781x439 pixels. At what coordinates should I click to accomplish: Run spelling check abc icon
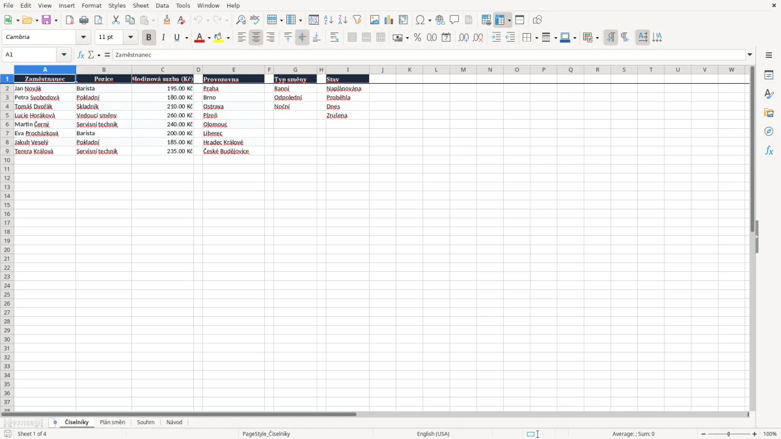point(255,20)
